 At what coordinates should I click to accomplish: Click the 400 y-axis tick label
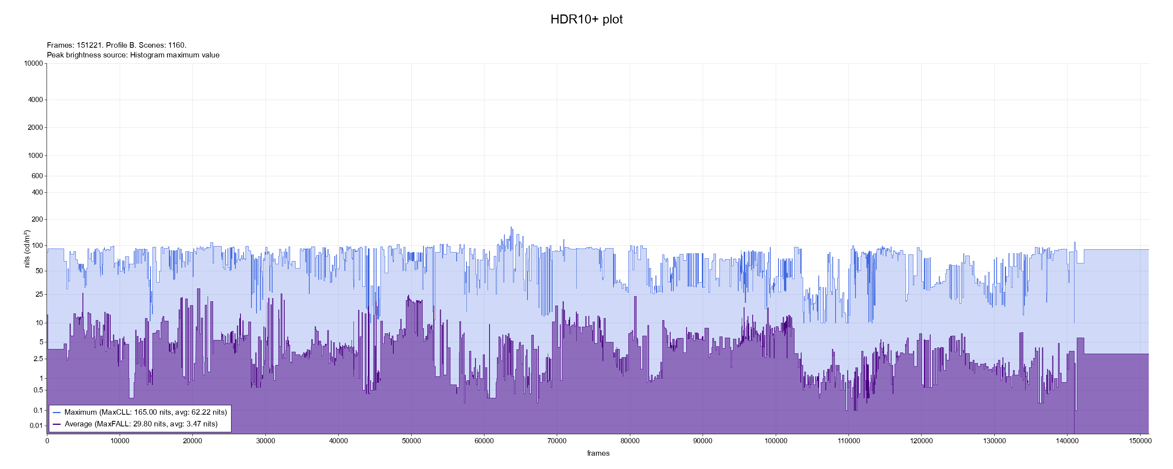(x=37, y=192)
